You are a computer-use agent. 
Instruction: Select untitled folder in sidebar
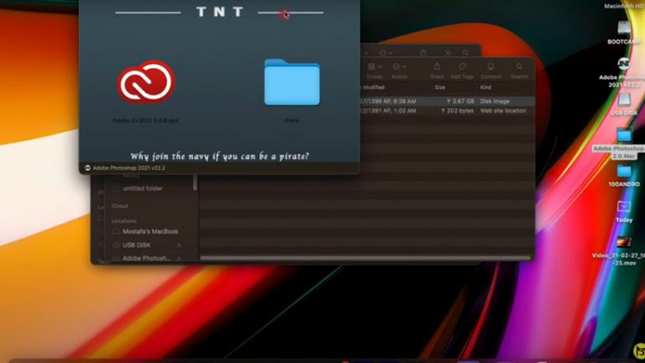[143, 188]
